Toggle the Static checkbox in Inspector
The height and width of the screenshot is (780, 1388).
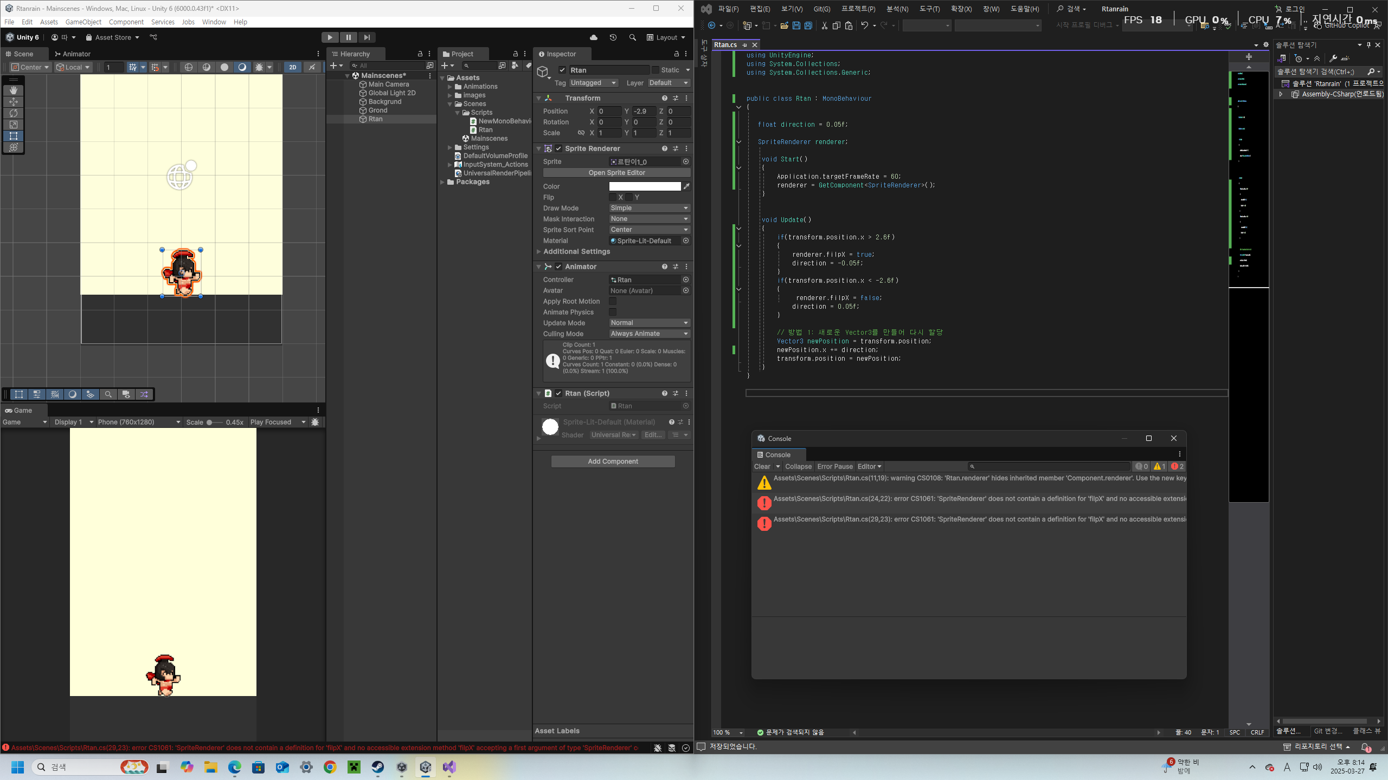tap(656, 70)
